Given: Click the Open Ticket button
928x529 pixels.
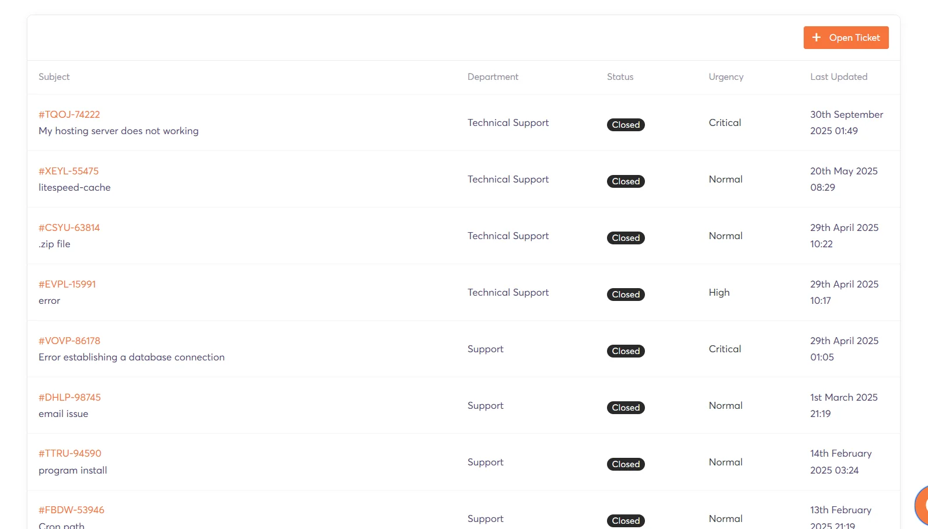Looking at the screenshot, I should [x=846, y=38].
